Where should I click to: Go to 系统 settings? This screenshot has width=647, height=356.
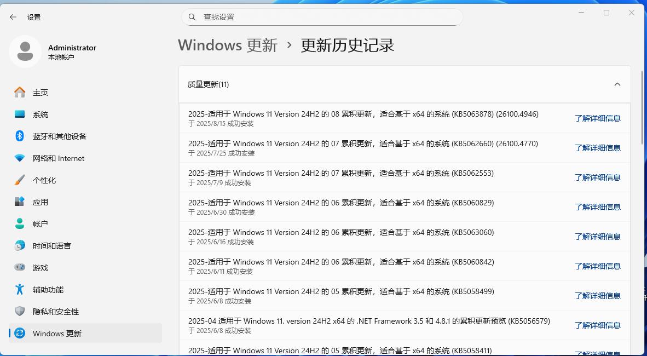pyautogui.click(x=85, y=114)
